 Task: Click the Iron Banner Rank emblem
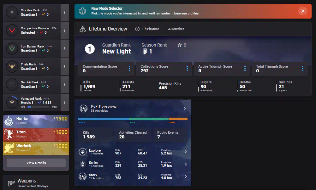[x=12, y=49]
